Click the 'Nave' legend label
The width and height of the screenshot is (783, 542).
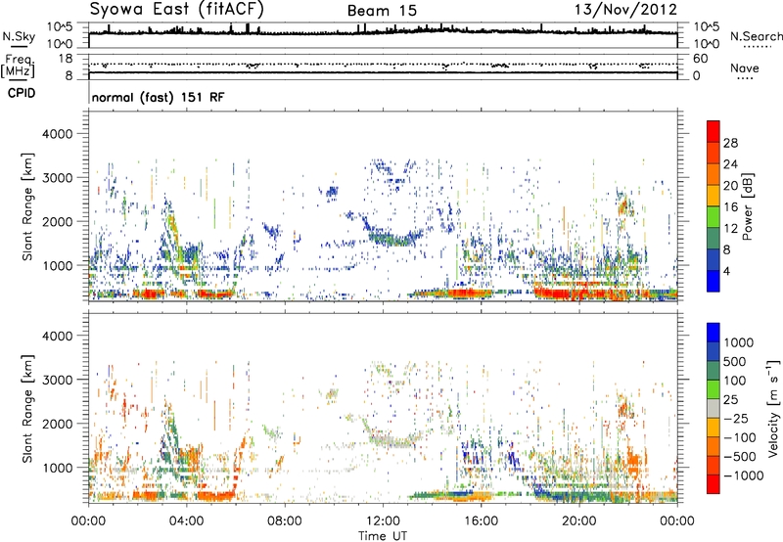click(745, 68)
